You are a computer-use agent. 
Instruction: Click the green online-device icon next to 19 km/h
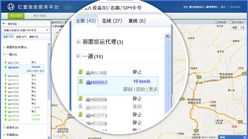click(81, 81)
